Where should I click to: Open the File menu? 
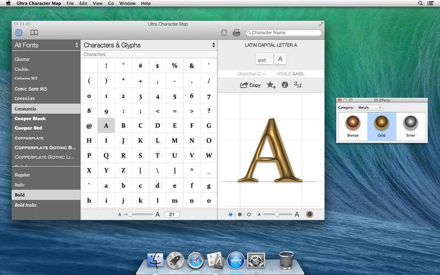click(70, 3)
